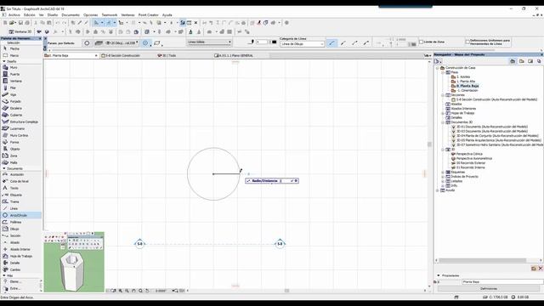Collapse the Diseño toolbox section
This screenshot has height=306, width=544.
(4, 61)
